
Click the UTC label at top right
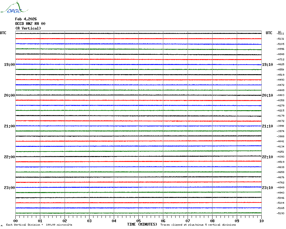click(x=269, y=33)
